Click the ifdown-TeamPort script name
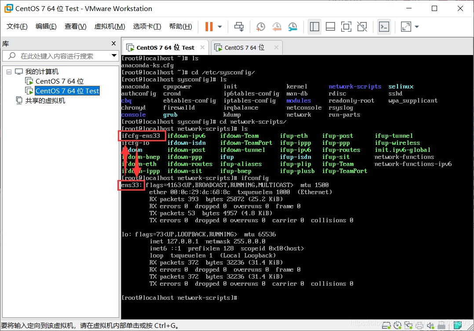The height and width of the screenshot is (331, 474). [x=246, y=143]
